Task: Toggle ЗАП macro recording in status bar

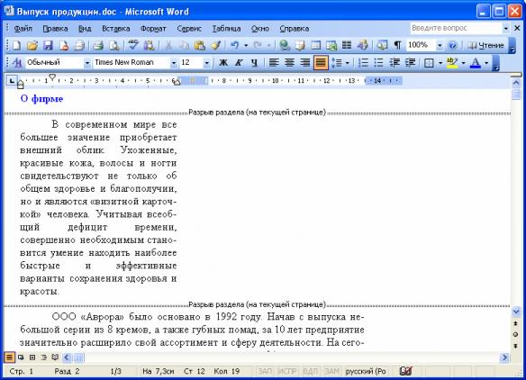Action: point(265,371)
